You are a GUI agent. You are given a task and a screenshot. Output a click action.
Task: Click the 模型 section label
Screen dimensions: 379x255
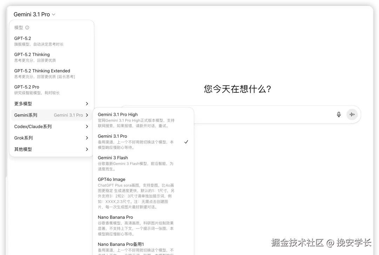pyautogui.click(x=19, y=28)
